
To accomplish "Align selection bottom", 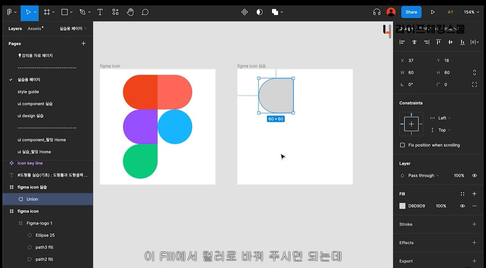I will click(462, 42).
